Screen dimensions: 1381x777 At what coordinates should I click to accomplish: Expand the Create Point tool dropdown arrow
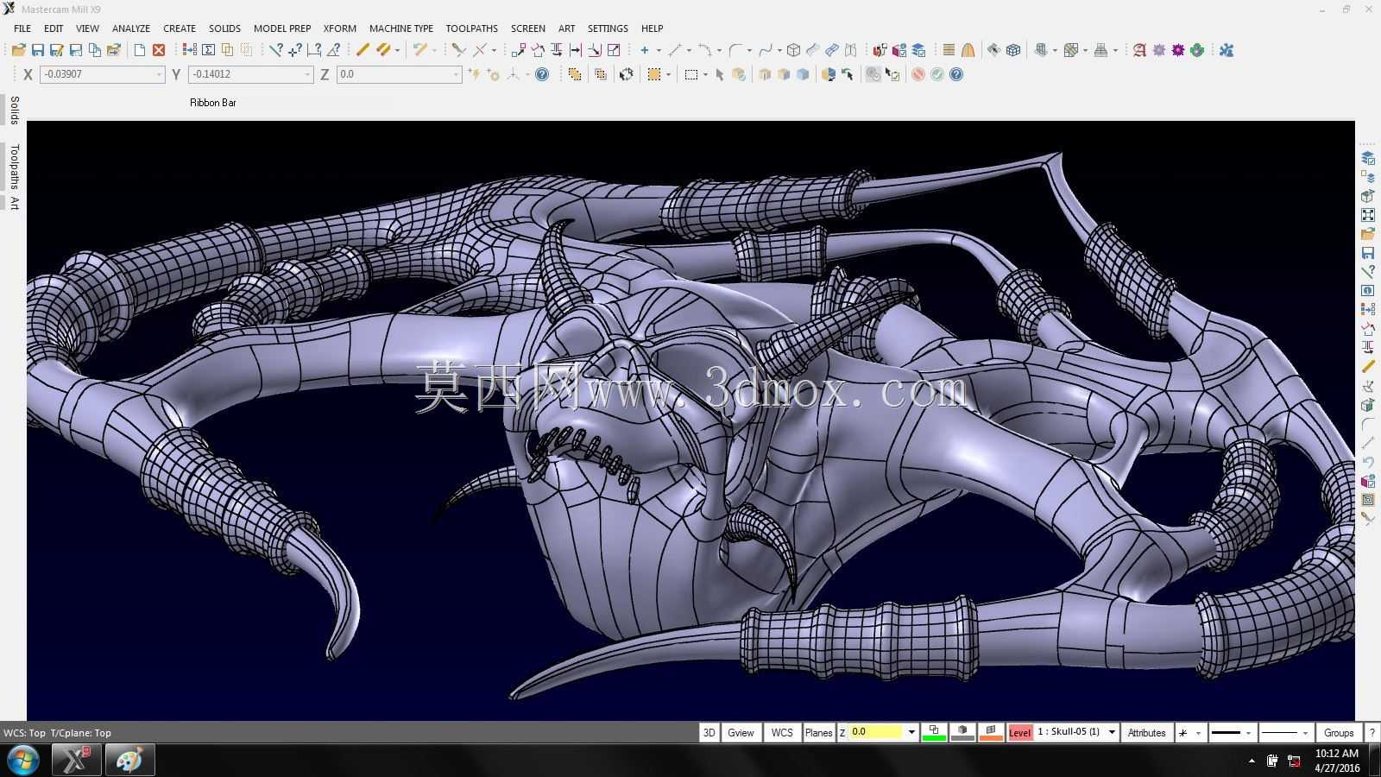(x=658, y=50)
